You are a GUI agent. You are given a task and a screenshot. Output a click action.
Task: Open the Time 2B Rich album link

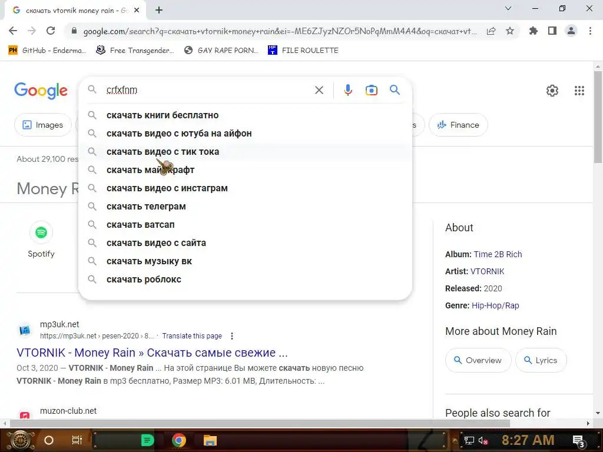(498, 254)
